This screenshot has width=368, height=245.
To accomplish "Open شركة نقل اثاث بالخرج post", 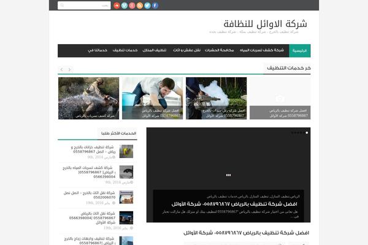I will coord(90,195).
